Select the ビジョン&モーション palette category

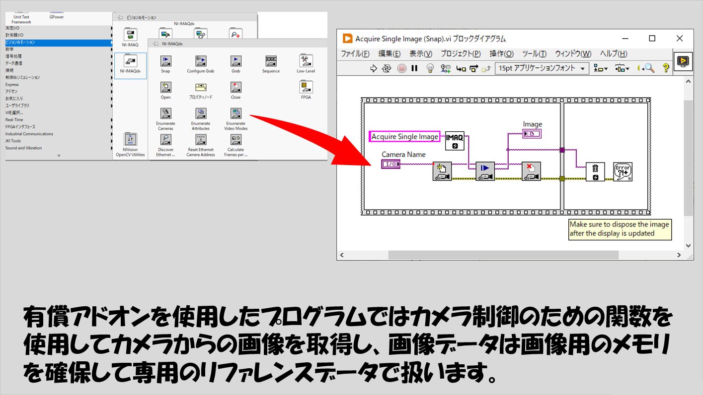pyautogui.click(x=59, y=42)
